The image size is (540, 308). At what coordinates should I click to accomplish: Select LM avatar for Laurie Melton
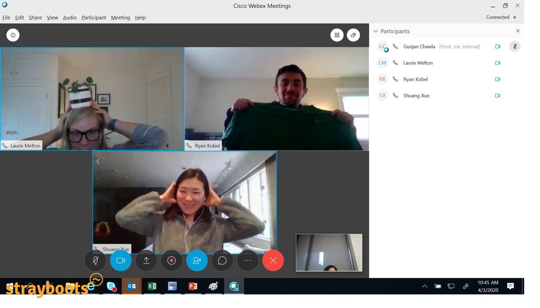[x=382, y=63]
